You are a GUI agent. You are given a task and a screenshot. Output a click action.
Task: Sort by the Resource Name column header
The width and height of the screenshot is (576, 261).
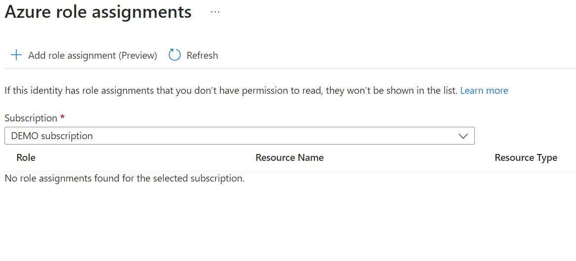pos(289,158)
